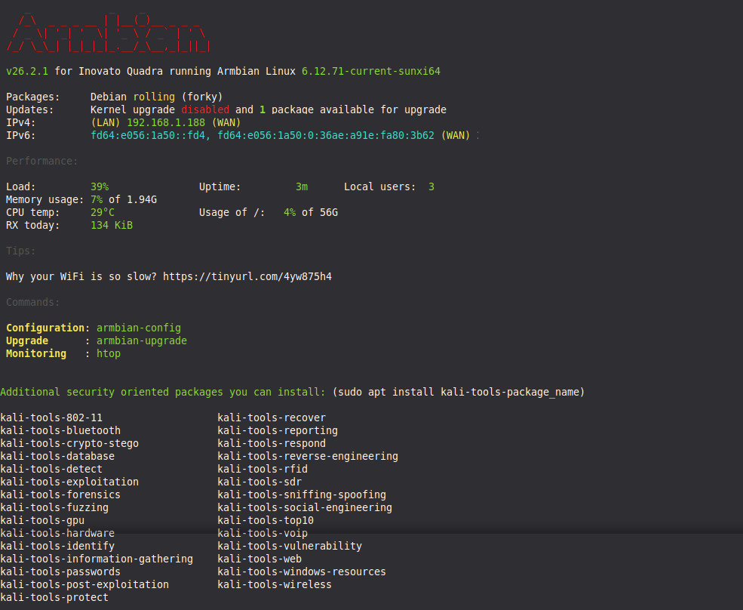
Task: Click the IPv4 address 192.168.1.188
Action: (166, 122)
